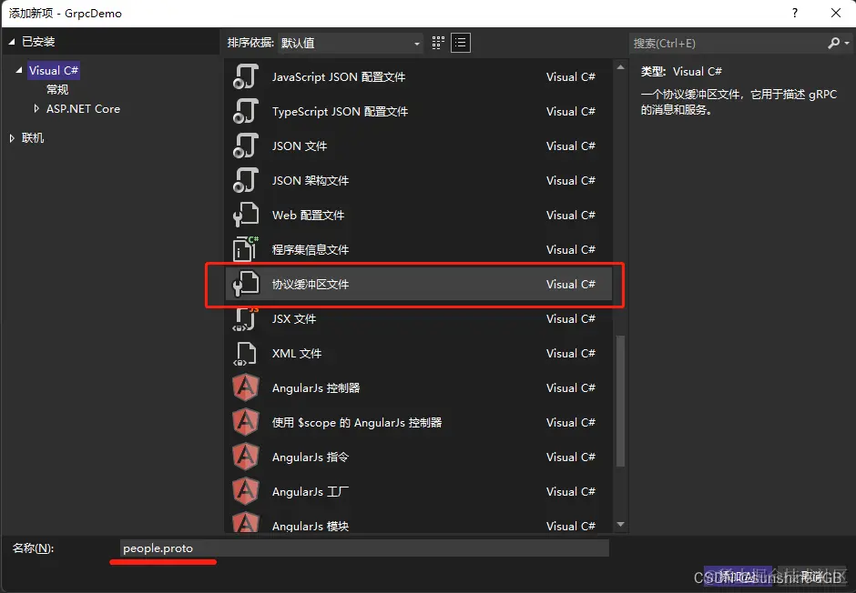Screen dimensions: 856x593
Task: Collapse the 已安装 tree section
Action: (x=12, y=42)
